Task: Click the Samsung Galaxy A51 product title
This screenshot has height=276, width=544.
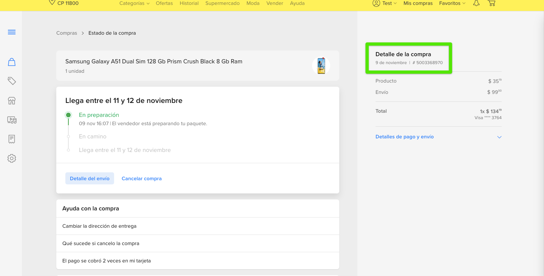Action: [154, 61]
